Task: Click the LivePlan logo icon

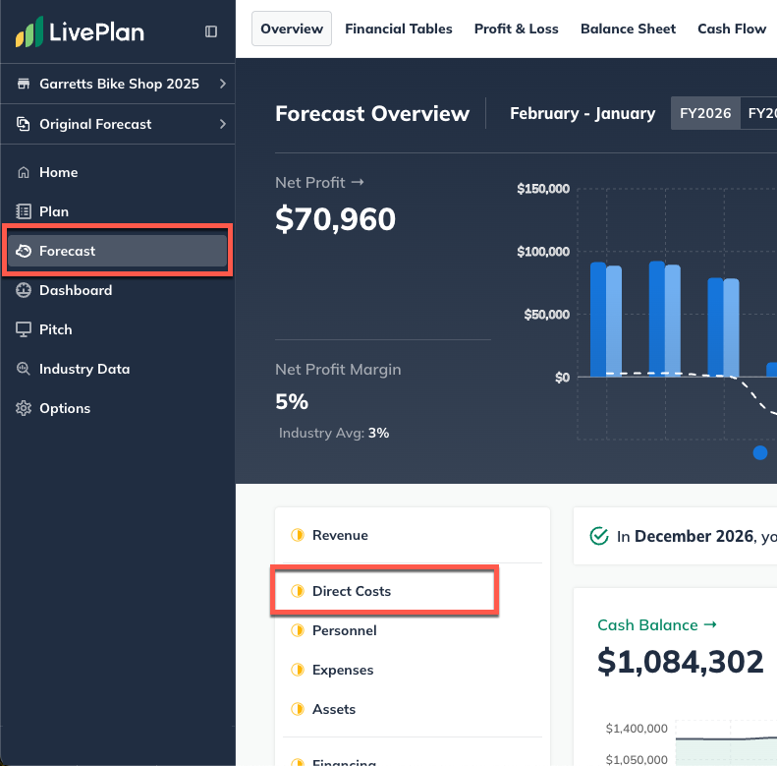Action: pyautogui.click(x=29, y=31)
